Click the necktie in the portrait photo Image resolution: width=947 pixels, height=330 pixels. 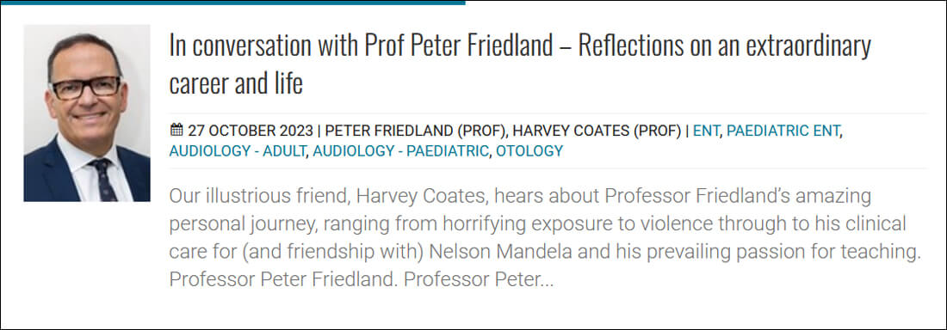[104, 180]
